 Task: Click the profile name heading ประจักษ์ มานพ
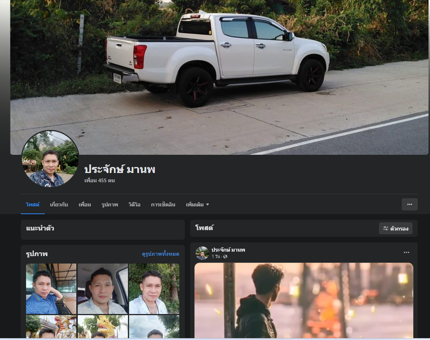tap(119, 169)
